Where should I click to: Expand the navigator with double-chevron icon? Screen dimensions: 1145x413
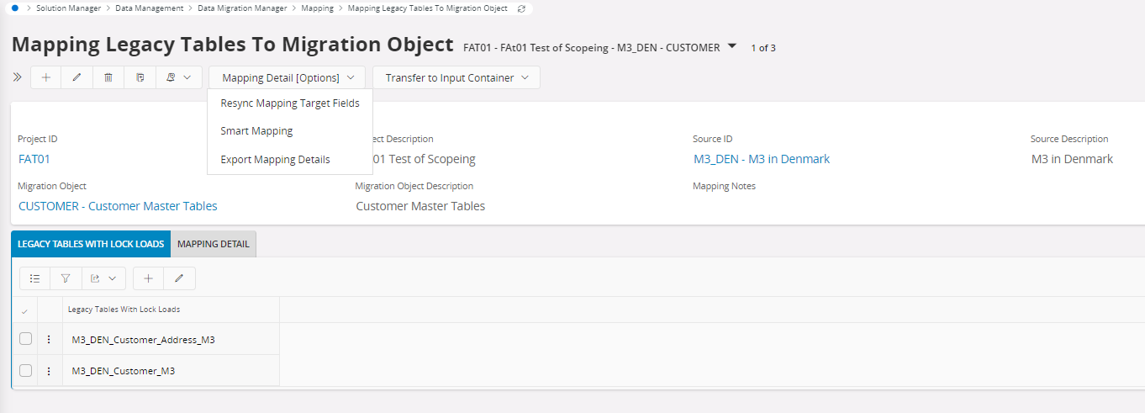17,77
